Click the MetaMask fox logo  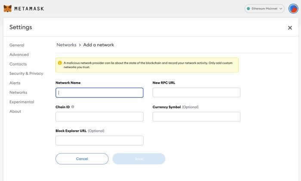click(7, 9)
